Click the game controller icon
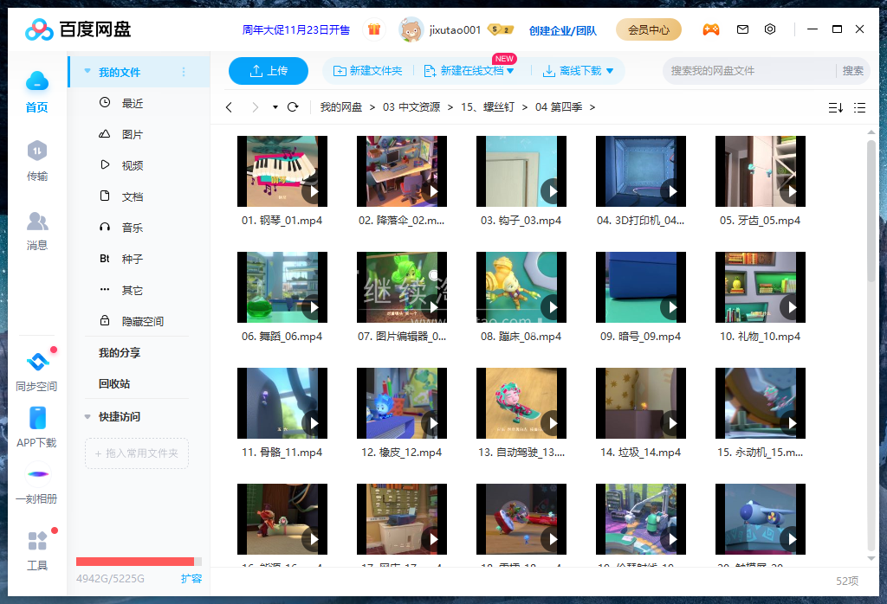Viewport: 887px width, 604px height. (x=710, y=29)
